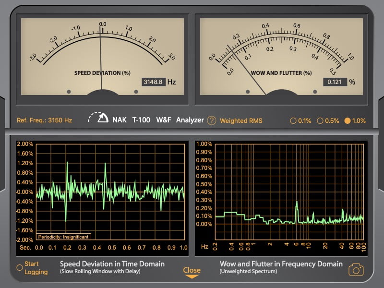Click the Nakamichi-style logo icon

[98, 118]
